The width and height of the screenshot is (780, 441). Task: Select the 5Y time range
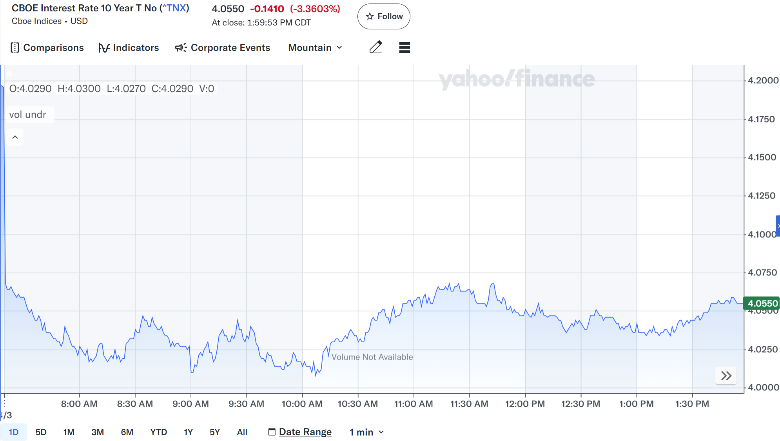coord(214,432)
